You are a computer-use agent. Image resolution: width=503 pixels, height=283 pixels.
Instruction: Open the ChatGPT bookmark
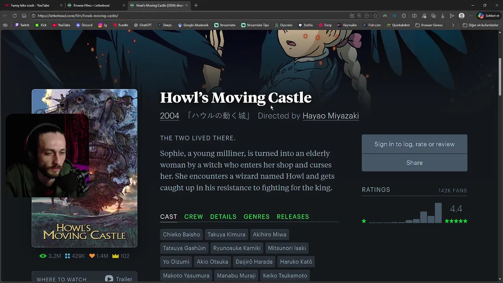click(x=143, y=25)
